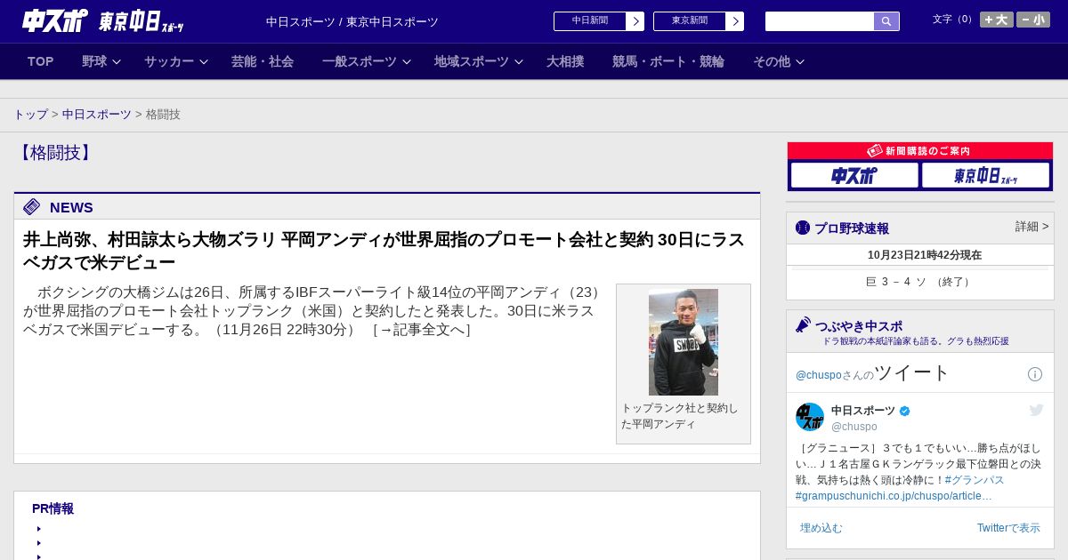The height and width of the screenshot is (560, 1068).
Task: Go to 中日スポーツ breadcrumb link
Action: click(97, 115)
